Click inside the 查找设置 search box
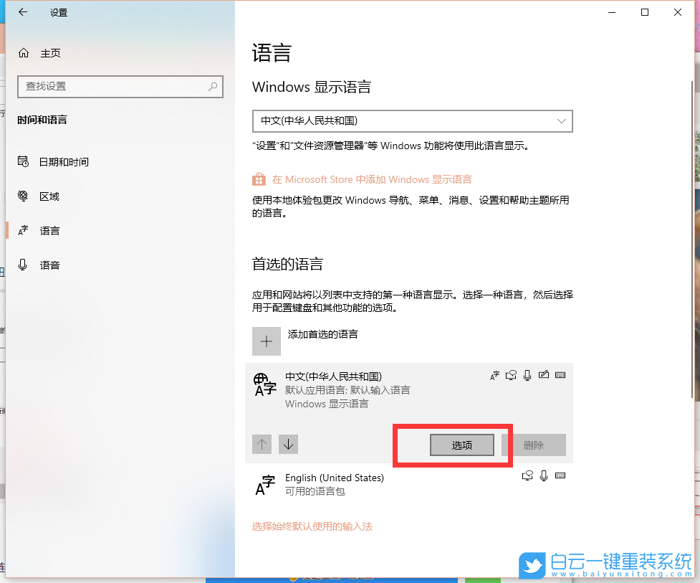The height and width of the screenshot is (583, 700). pos(120,86)
